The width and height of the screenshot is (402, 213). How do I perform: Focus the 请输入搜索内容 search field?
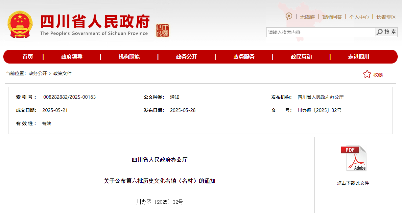(320, 32)
